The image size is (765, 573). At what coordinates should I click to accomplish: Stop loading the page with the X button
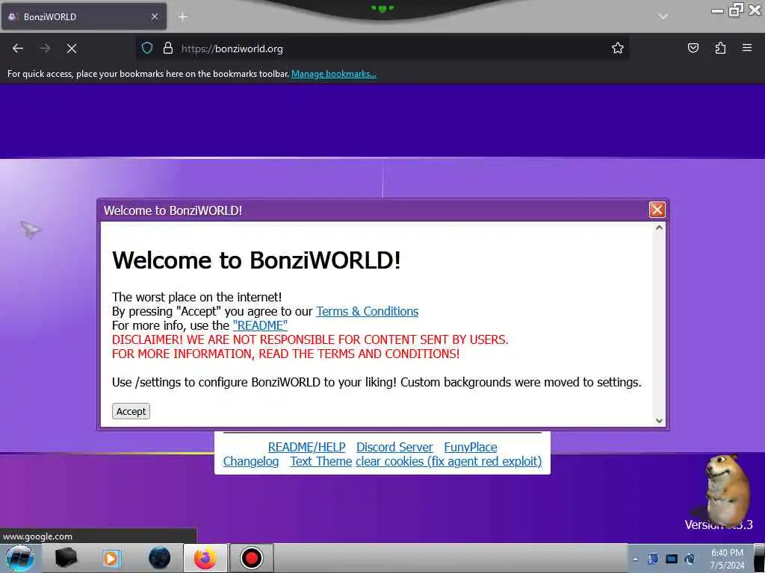pos(72,48)
